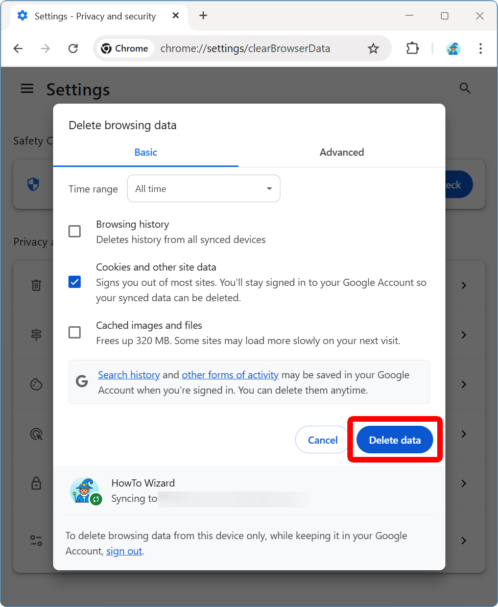Enable the Browsing history checkbox
498x607 pixels.
click(75, 231)
